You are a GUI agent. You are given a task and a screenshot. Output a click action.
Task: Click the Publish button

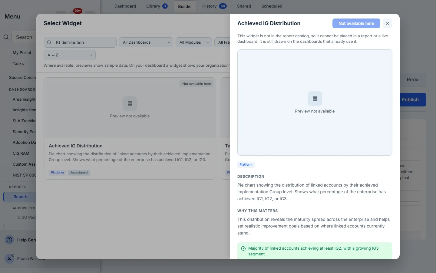[x=413, y=99]
